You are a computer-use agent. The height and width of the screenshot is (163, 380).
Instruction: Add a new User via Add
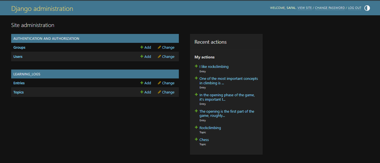point(146,56)
